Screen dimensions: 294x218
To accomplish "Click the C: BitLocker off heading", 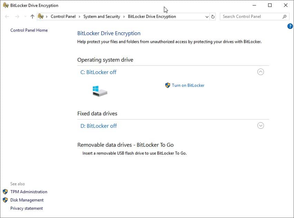I will coord(98,72).
